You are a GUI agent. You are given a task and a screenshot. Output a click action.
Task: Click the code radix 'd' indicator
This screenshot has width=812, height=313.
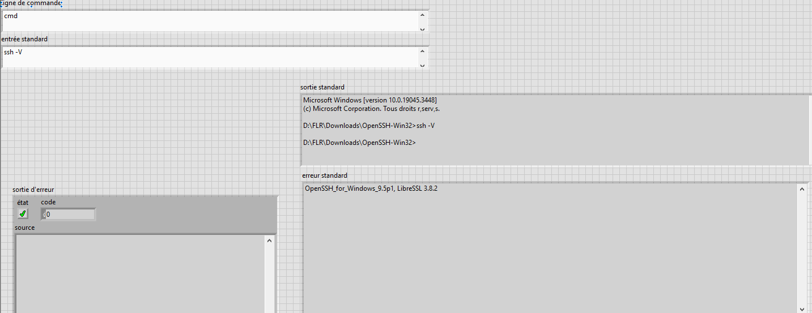coord(44,215)
